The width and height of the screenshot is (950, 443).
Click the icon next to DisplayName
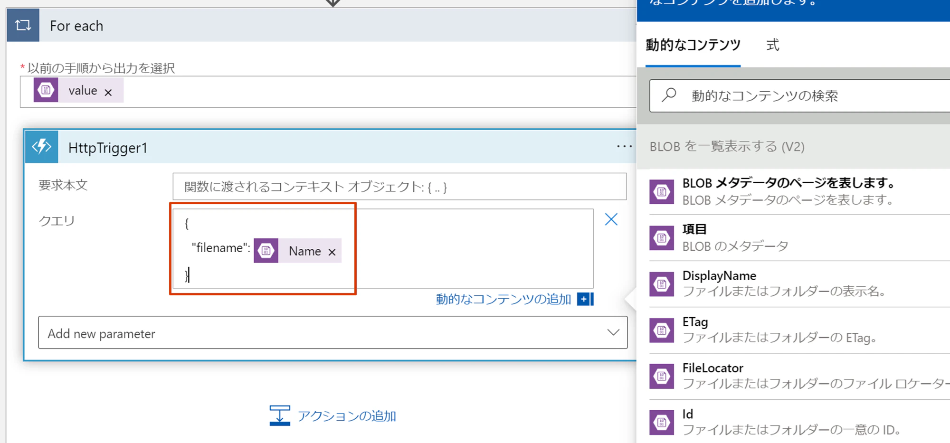pos(662,284)
